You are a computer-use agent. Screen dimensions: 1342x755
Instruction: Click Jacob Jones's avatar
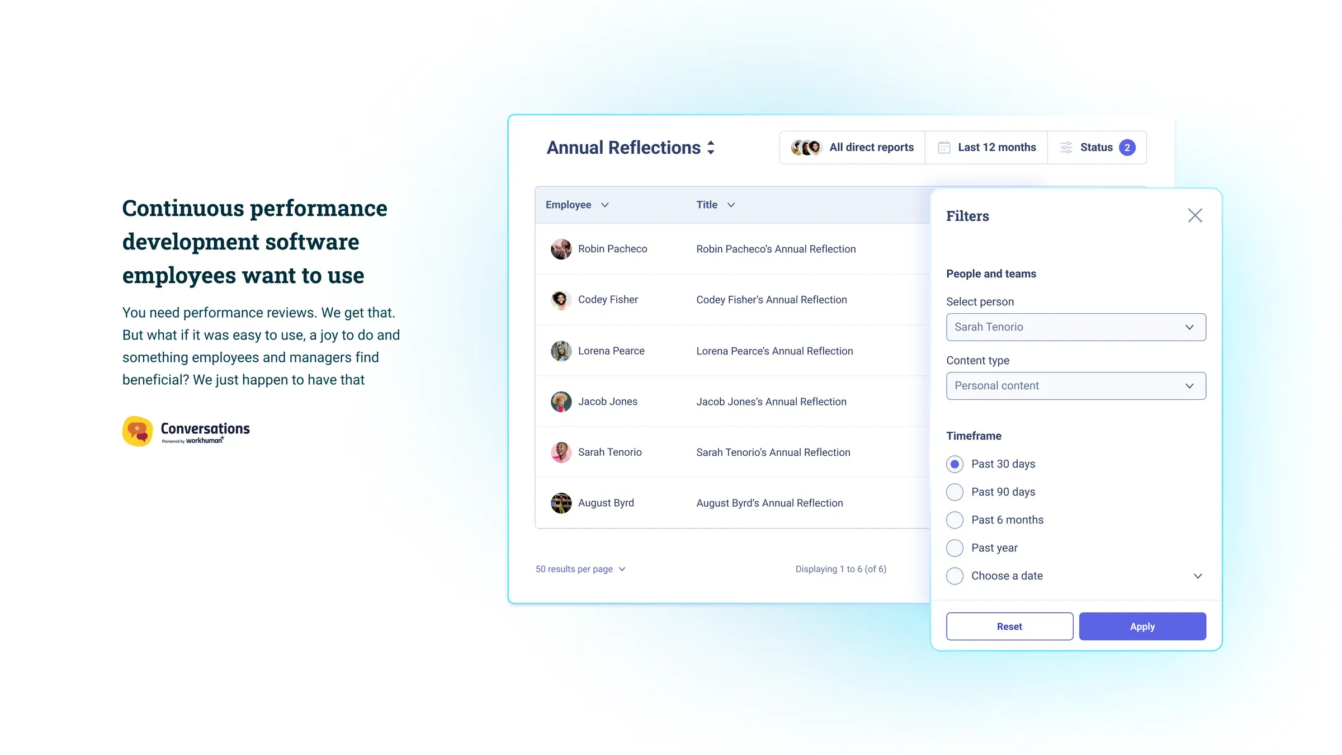coord(561,402)
